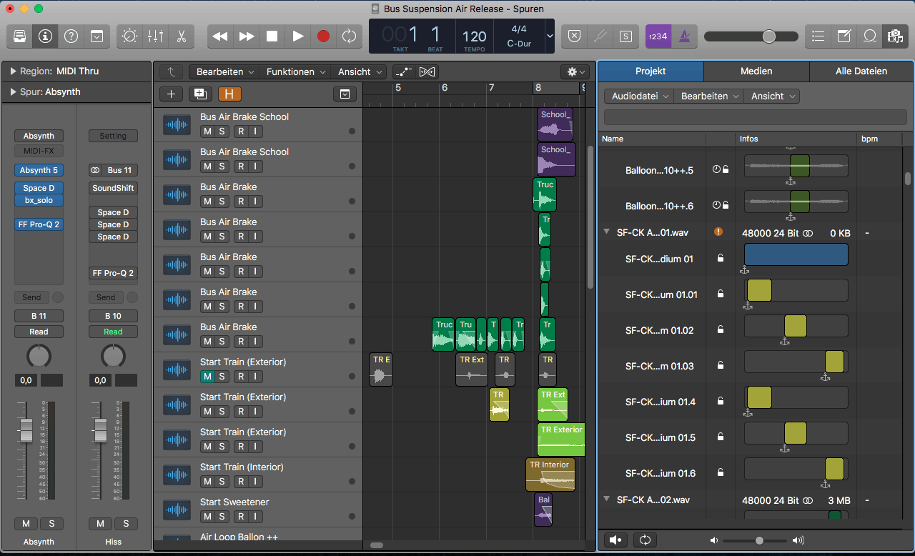Open the Loop Browser icon
Screen dimensions: 915x556
[x=870, y=36]
